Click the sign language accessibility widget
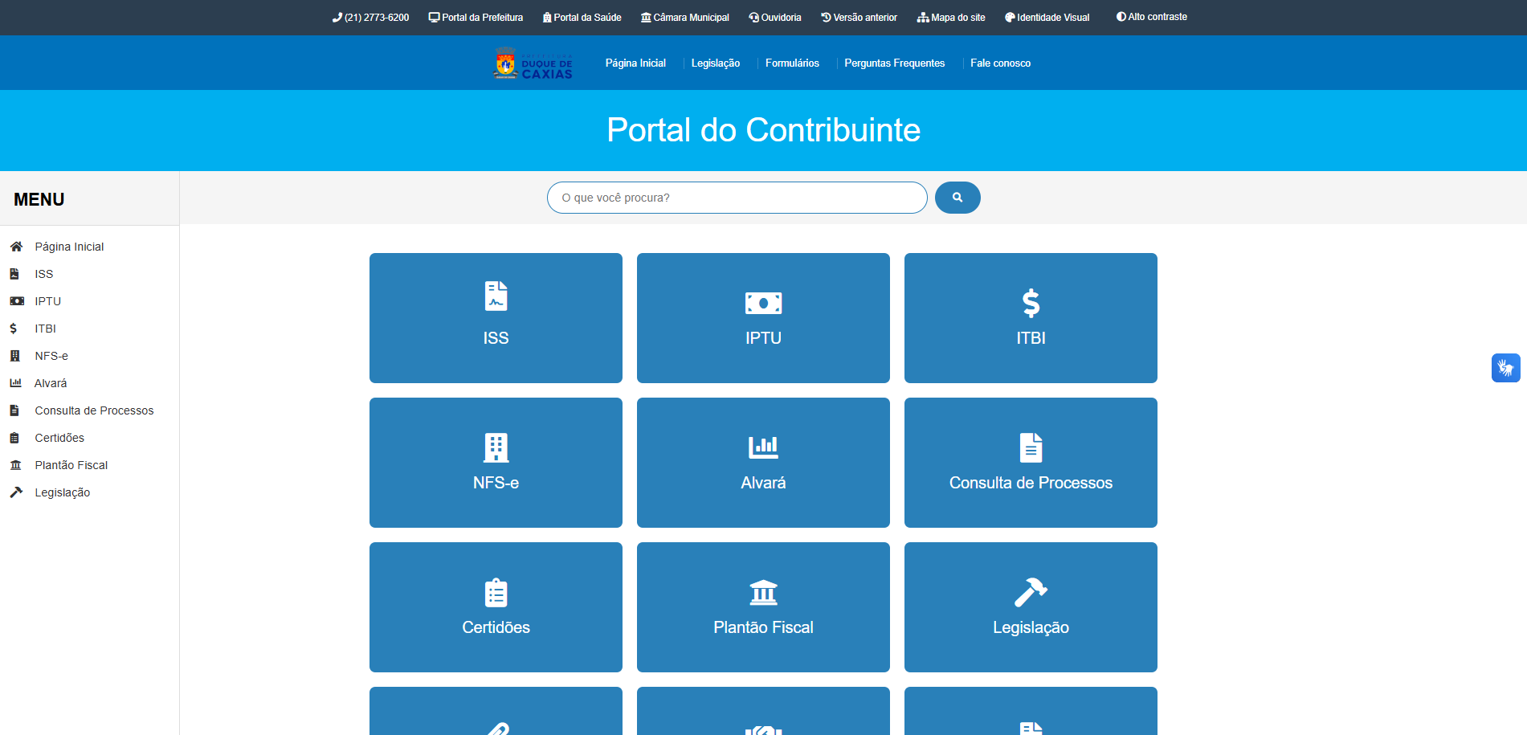This screenshot has width=1527, height=735. click(x=1505, y=368)
